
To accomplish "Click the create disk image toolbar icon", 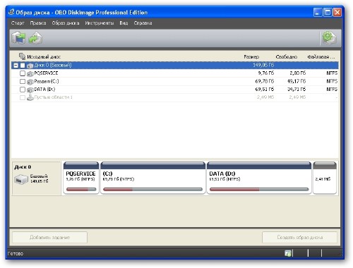I will click(x=18, y=37).
